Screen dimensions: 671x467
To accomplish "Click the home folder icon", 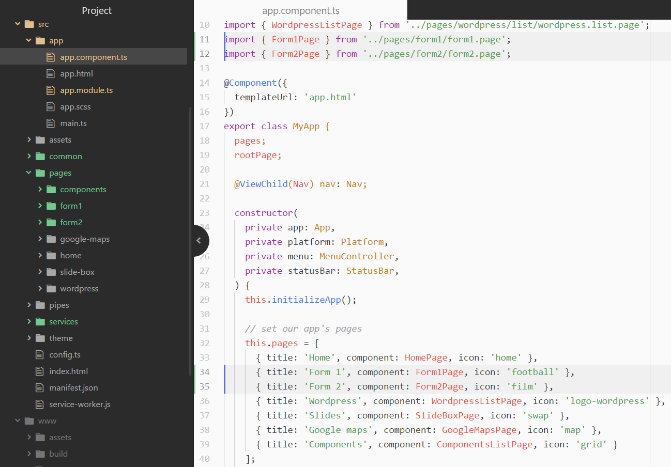I will click(51, 255).
